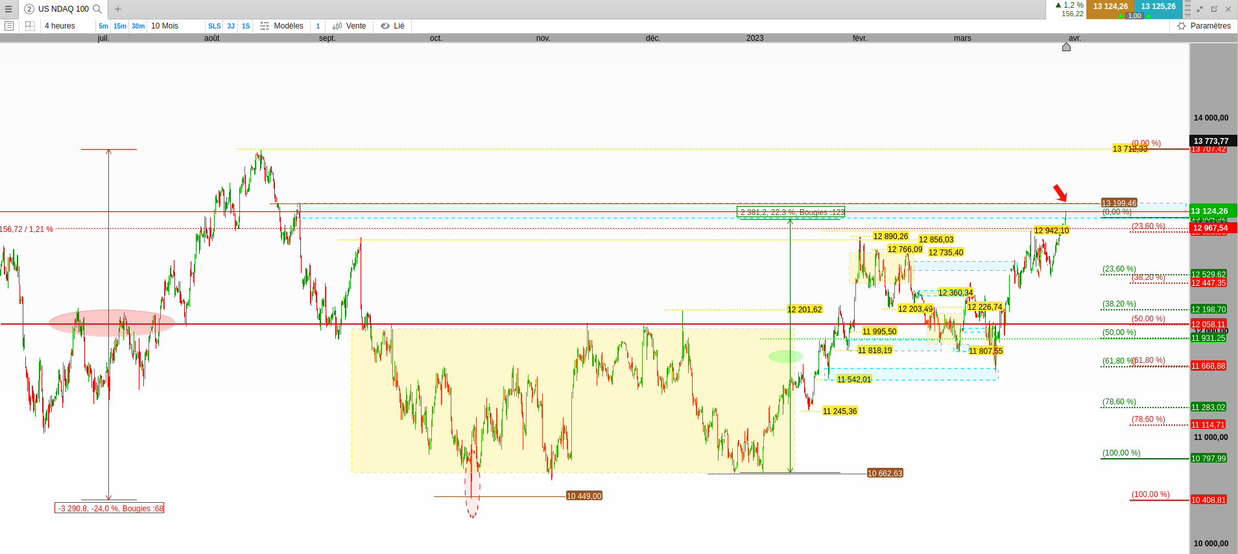
Task: Search instrument with the magnifier icon
Action: (x=97, y=9)
